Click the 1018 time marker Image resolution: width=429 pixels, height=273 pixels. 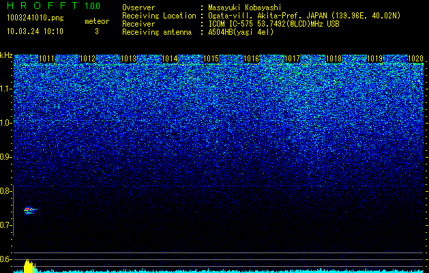click(334, 59)
